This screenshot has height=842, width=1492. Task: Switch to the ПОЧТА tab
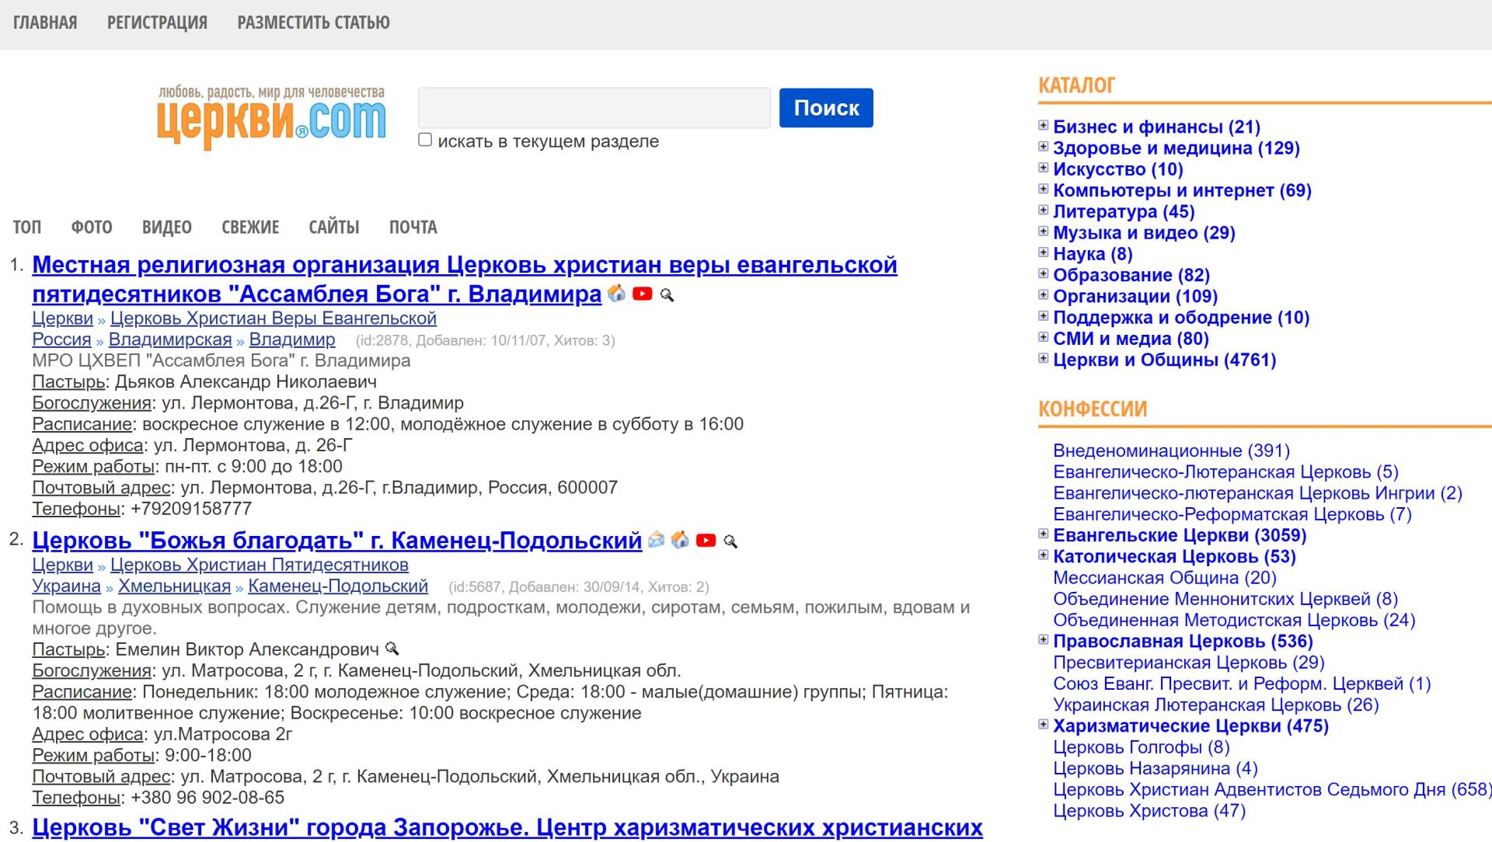click(x=413, y=227)
